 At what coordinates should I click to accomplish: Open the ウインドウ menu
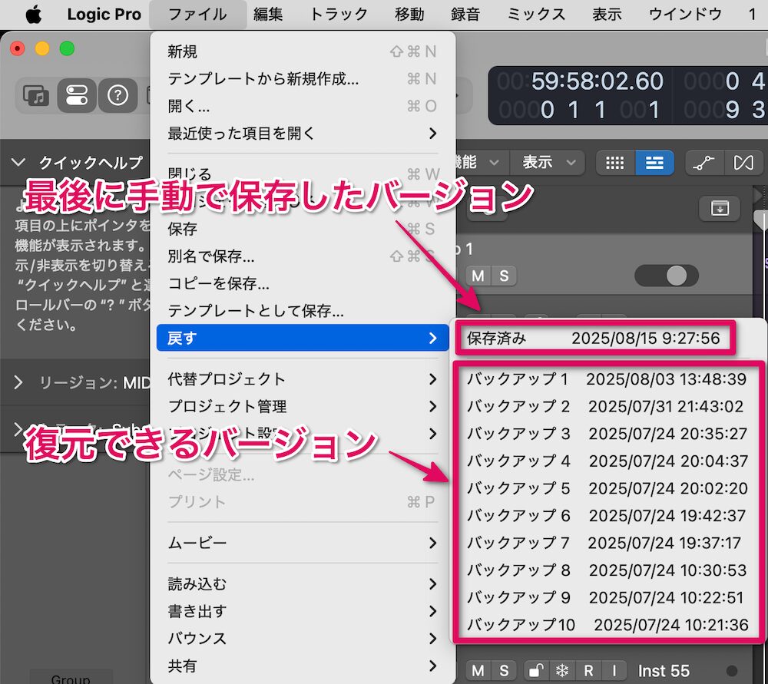(x=685, y=14)
